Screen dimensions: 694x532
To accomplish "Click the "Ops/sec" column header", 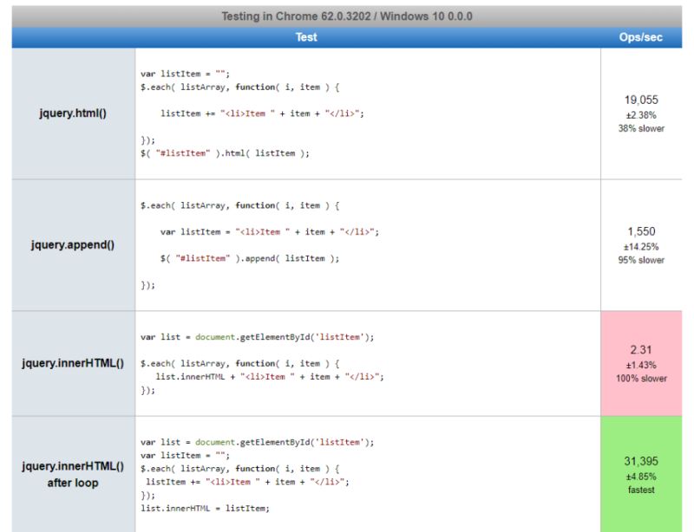I will 641,36.
